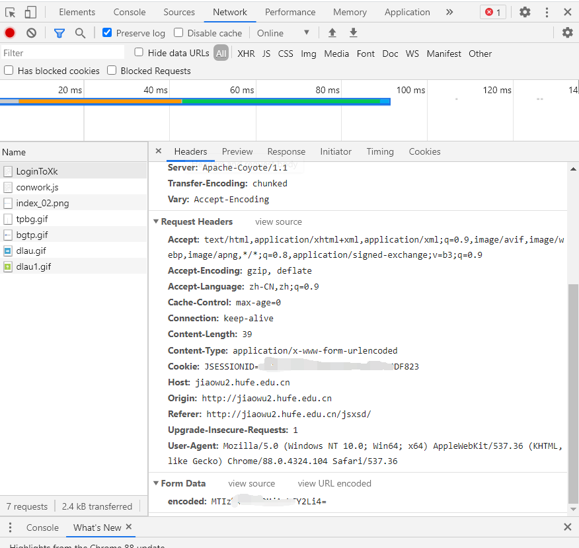579x548 pixels.
Task: Open DevTools main settings gear
Action: pos(525,12)
